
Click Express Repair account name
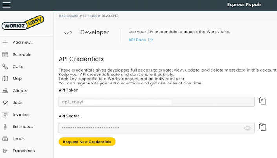(x=244, y=5)
